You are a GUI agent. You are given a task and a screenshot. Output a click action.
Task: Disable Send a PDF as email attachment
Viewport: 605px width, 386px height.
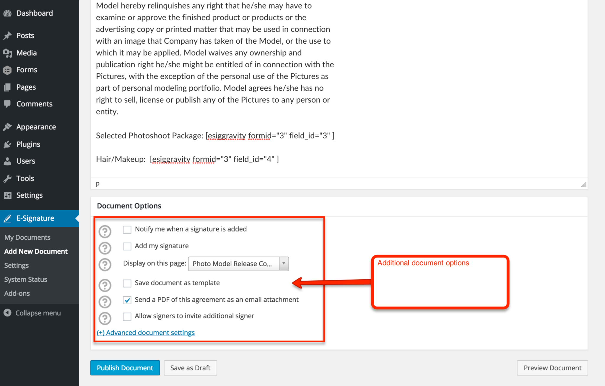127,300
